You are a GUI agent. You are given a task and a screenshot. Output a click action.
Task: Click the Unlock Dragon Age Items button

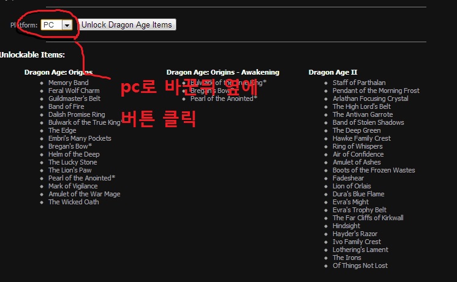pos(127,24)
